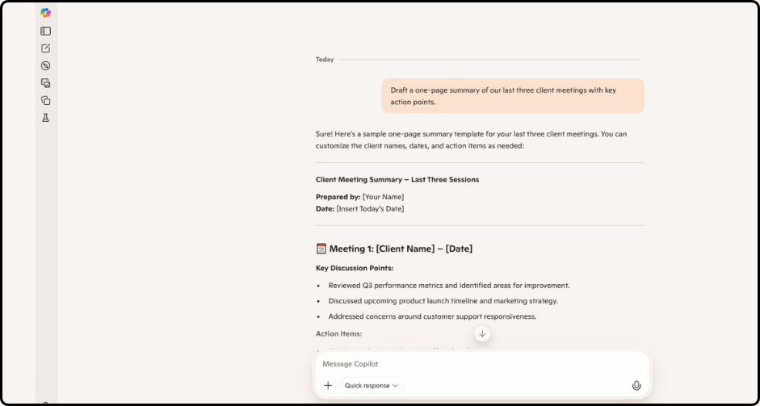Click bullet 'Addressed concerns around customer support'
The width and height of the screenshot is (760, 406).
click(x=432, y=316)
